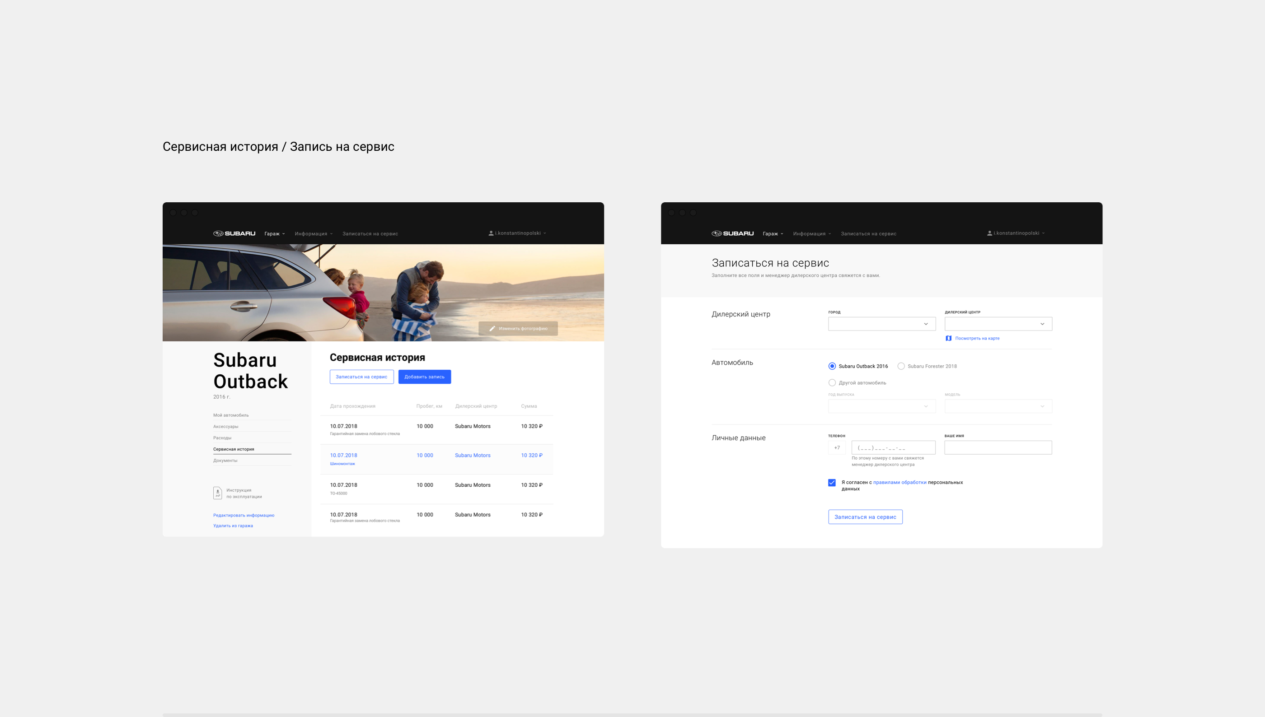The height and width of the screenshot is (717, 1265).
Task: Expand Информация menu in left window
Action: tap(314, 234)
